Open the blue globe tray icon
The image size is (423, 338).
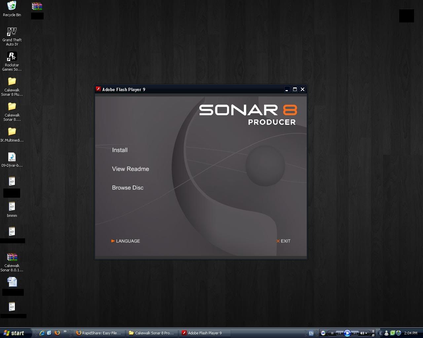pyautogui.click(x=399, y=333)
